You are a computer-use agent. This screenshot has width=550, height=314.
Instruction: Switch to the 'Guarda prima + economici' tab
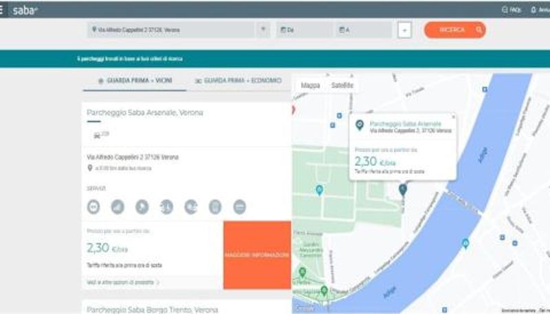[x=239, y=81]
